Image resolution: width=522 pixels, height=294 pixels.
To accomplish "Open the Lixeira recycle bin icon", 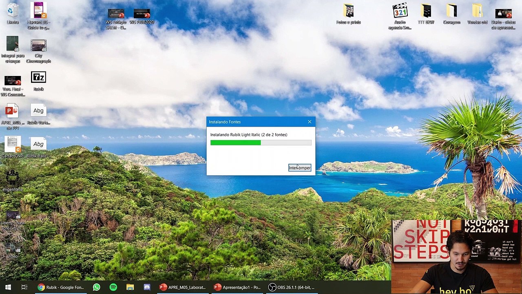I will [13, 13].
